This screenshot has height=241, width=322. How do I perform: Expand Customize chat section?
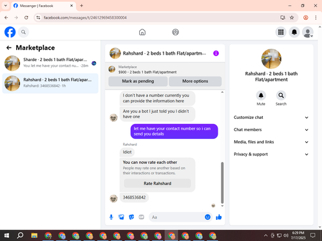[271, 118]
